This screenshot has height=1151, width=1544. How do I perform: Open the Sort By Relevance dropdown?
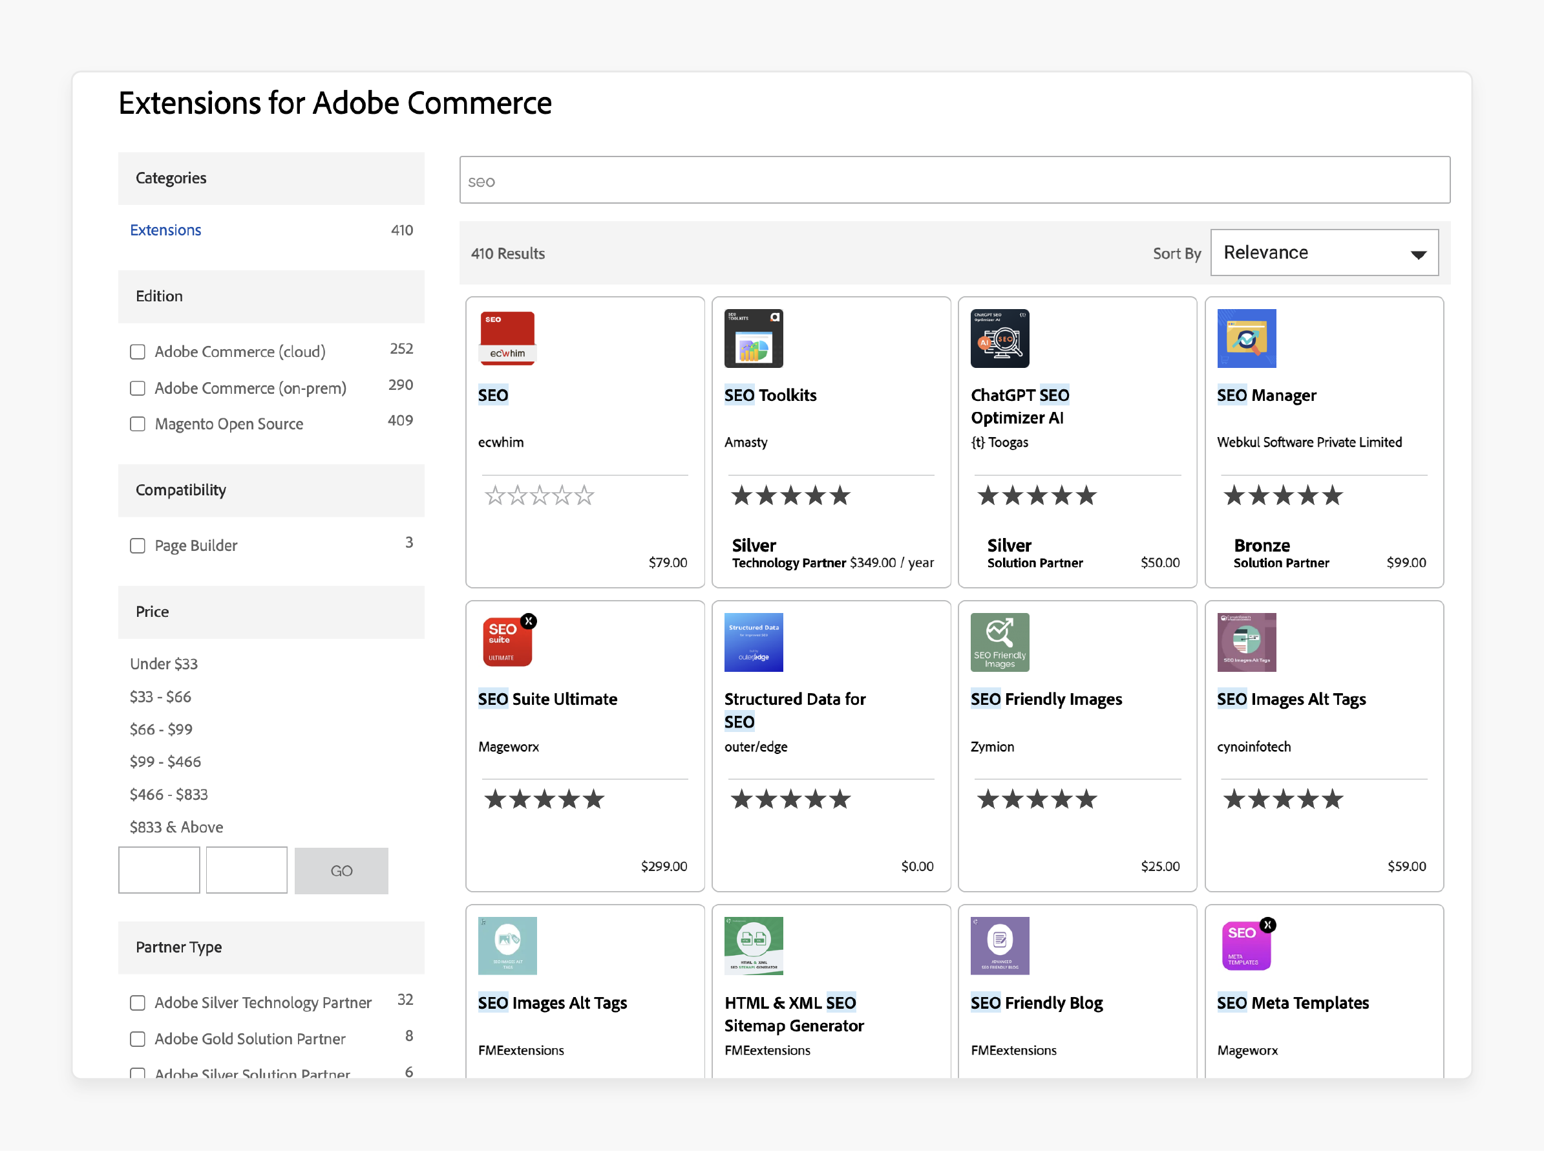(x=1324, y=252)
